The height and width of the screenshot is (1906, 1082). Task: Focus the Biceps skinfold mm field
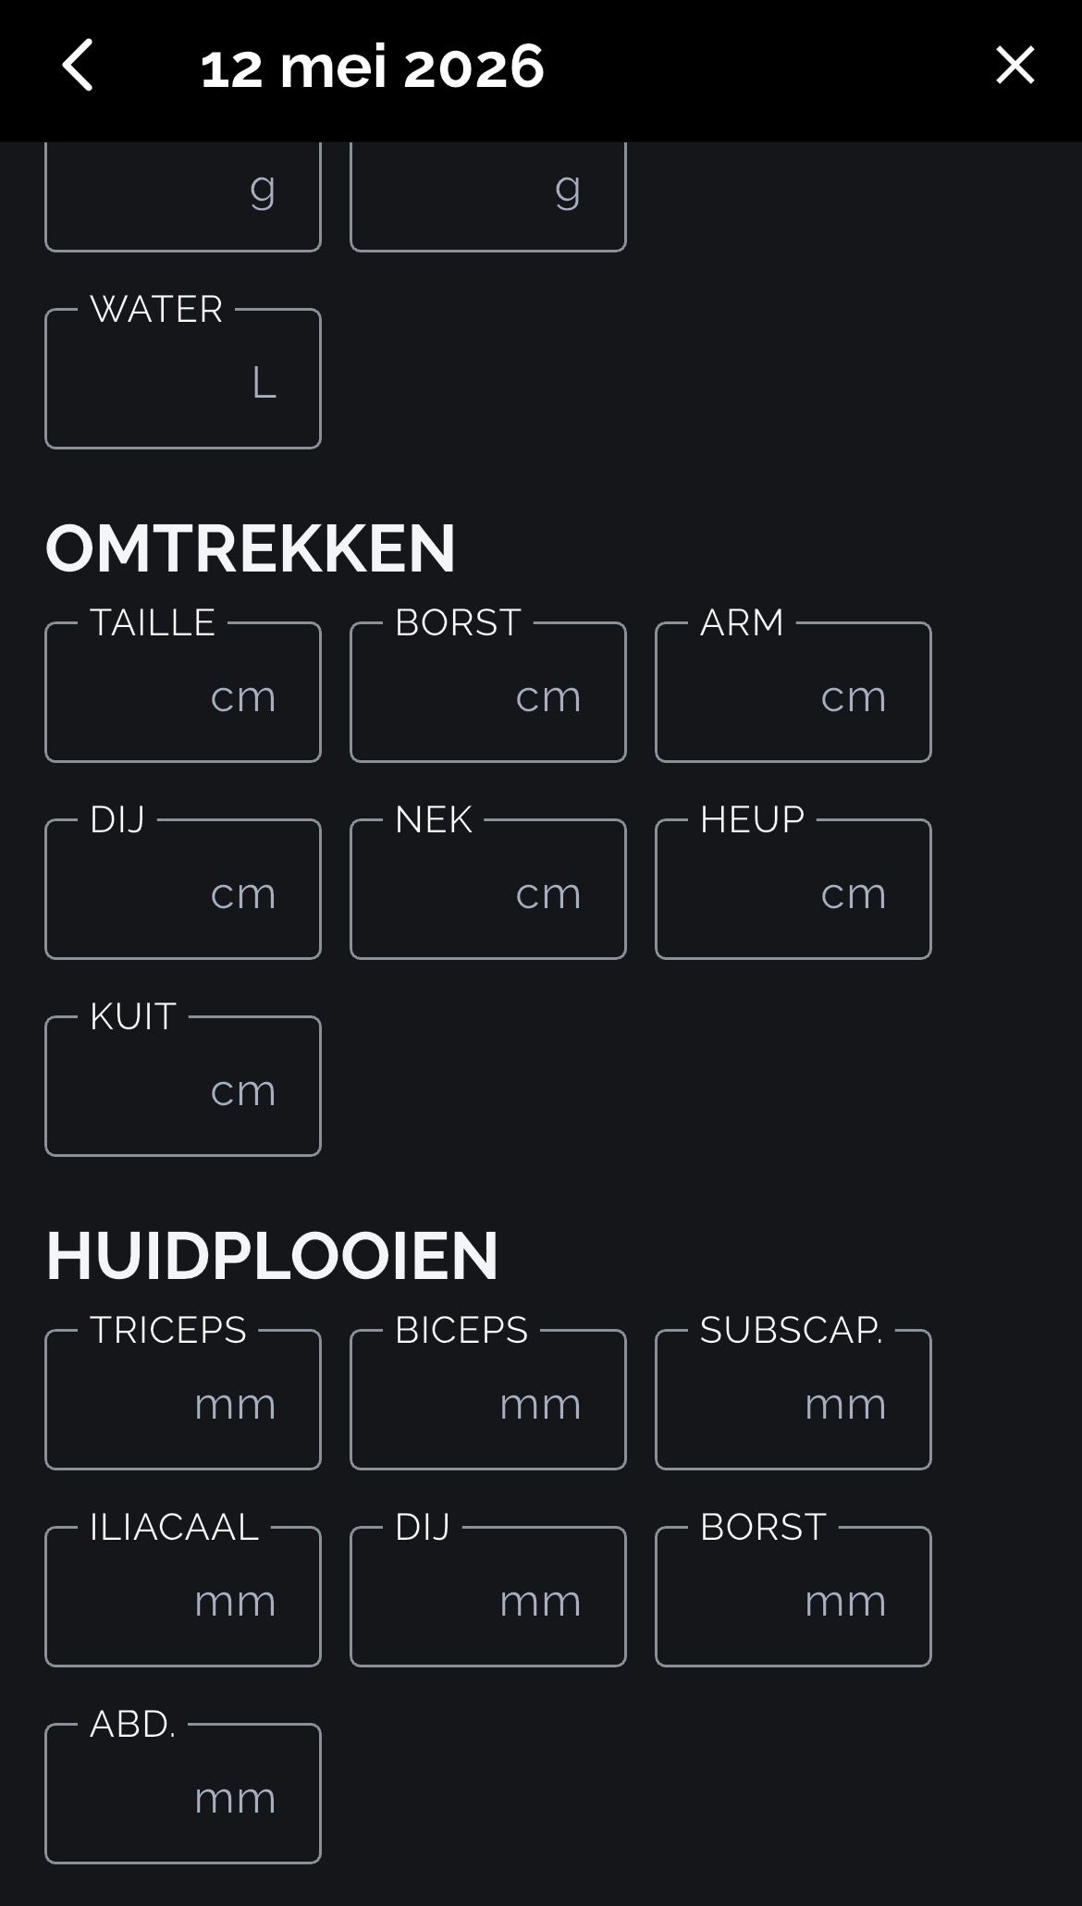pos(488,1400)
